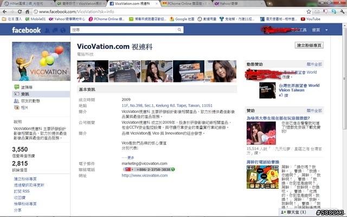Reload the page with the refresh icon
Viewport: 347px width, 217px height.
point(20,11)
